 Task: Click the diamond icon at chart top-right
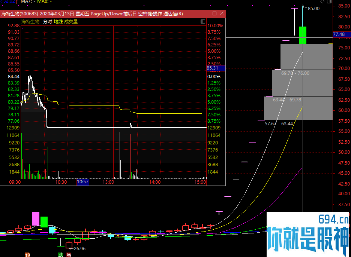coord(322,1)
